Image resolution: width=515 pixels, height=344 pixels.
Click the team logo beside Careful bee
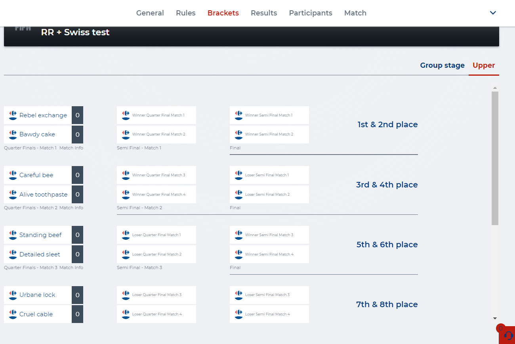(x=13, y=175)
